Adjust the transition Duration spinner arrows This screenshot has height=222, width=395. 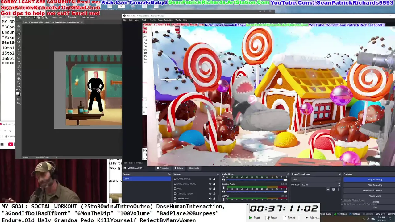click(339, 185)
